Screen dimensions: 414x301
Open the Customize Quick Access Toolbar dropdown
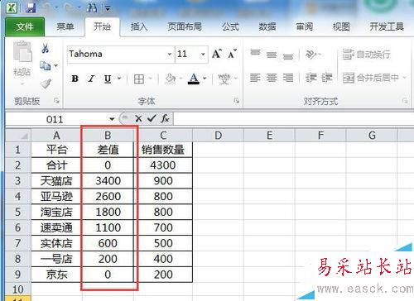(108, 9)
